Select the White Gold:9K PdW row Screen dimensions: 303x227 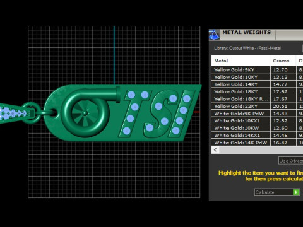(257, 113)
